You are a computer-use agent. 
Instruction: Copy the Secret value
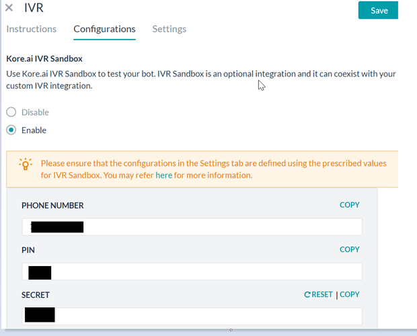coord(350,294)
